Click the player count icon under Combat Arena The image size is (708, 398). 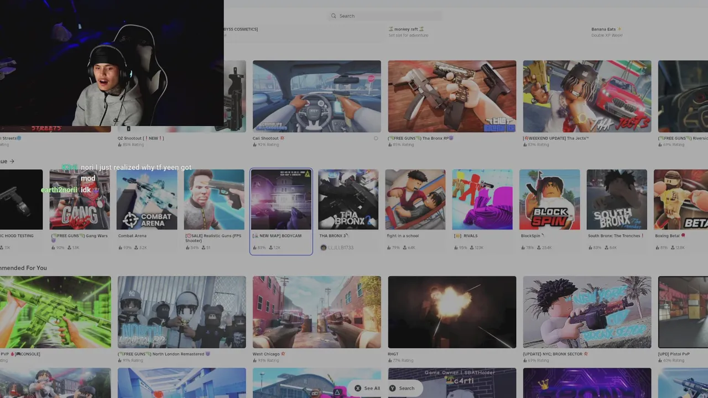(136, 248)
